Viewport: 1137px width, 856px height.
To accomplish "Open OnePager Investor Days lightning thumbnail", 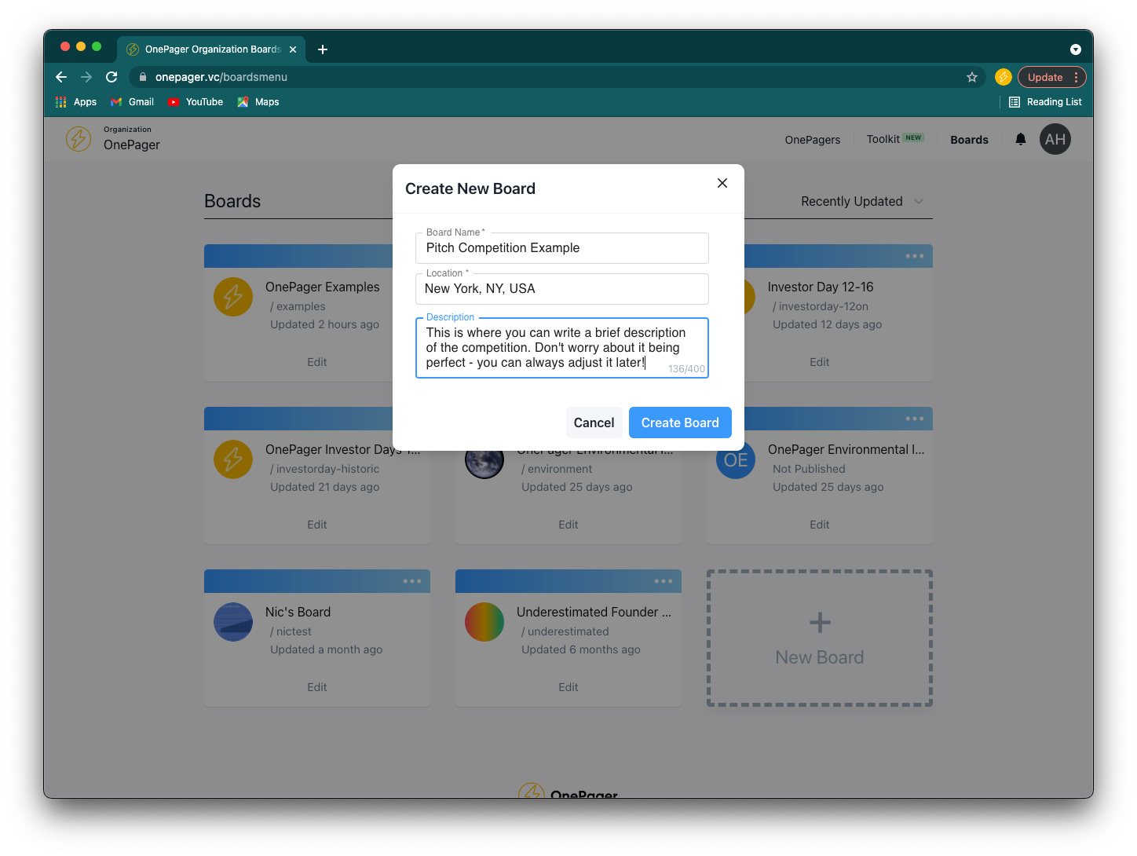I will [x=233, y=459].
